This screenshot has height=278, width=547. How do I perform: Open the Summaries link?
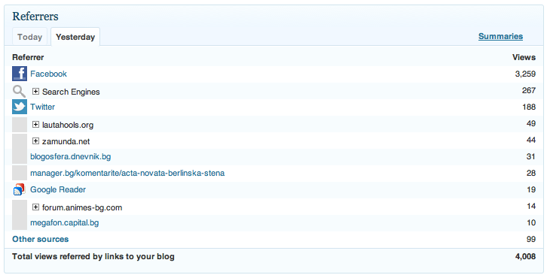click(500, 36)
